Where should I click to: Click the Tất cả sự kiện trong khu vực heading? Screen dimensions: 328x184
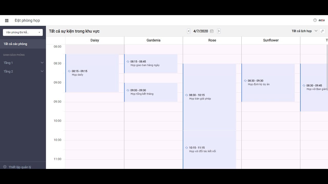74,31
